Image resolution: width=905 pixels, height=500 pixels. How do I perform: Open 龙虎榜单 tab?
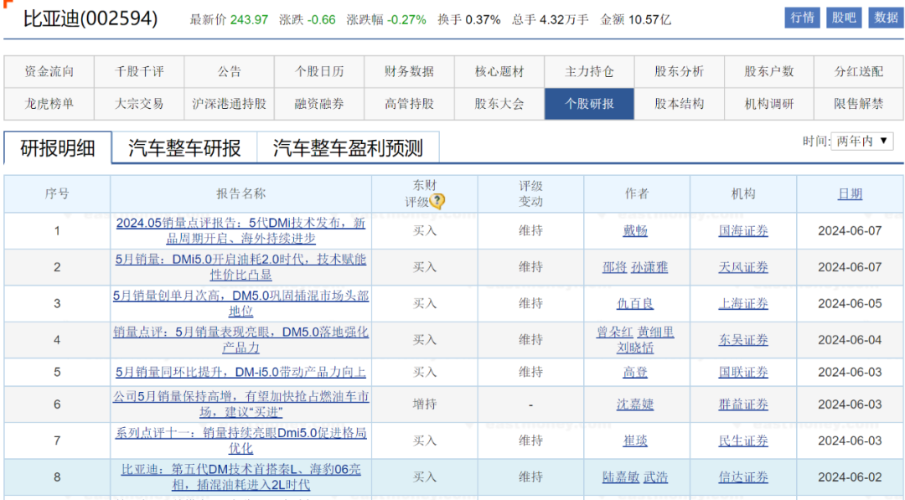[x=49, y=104]
